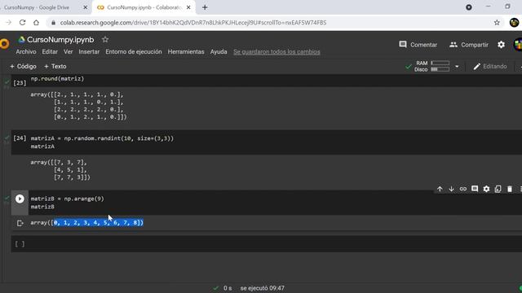Click the cell [24] execution count
522x293 pixels.
tap(20, 138)
